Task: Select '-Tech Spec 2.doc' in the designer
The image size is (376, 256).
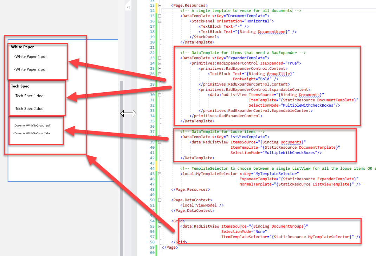Action: 28,109
